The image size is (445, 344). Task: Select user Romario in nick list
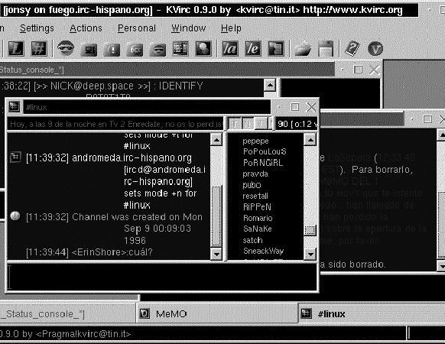(x=258, y=218)
